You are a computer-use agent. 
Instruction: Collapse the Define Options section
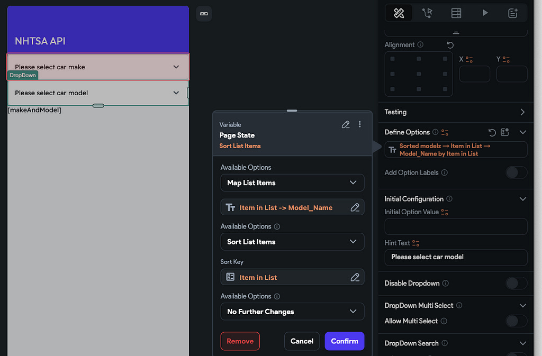(522, 132)
